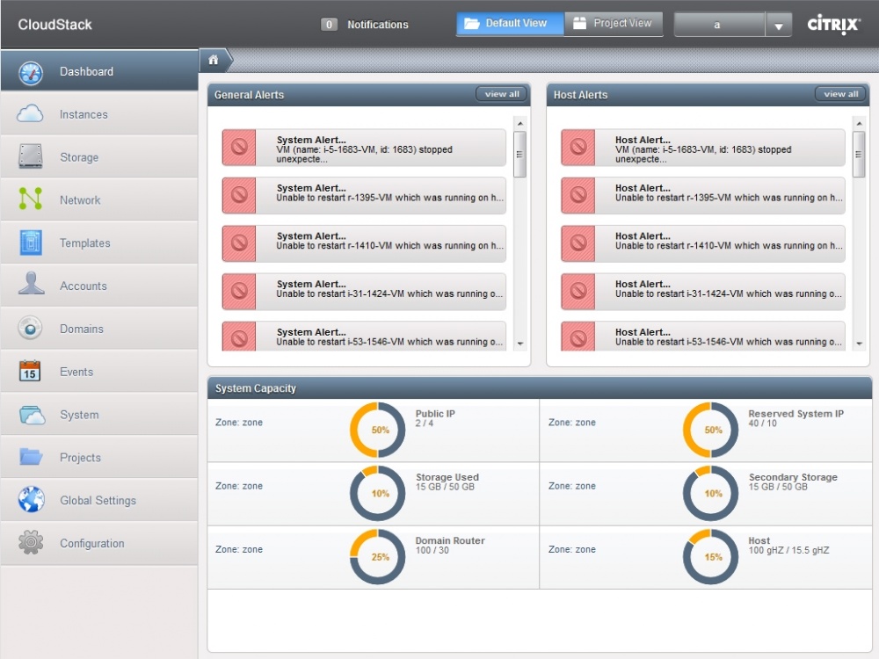Click the Accounts person icon
This screenshot has width=879, height=659.
31,284
